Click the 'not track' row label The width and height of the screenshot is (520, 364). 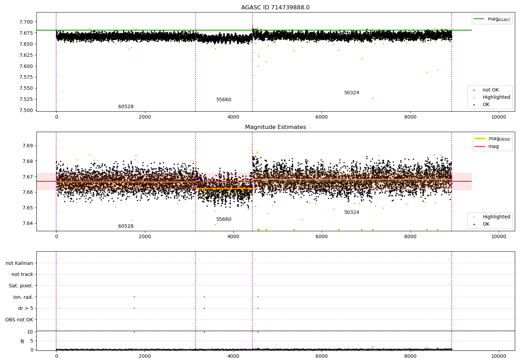(22, 275)
